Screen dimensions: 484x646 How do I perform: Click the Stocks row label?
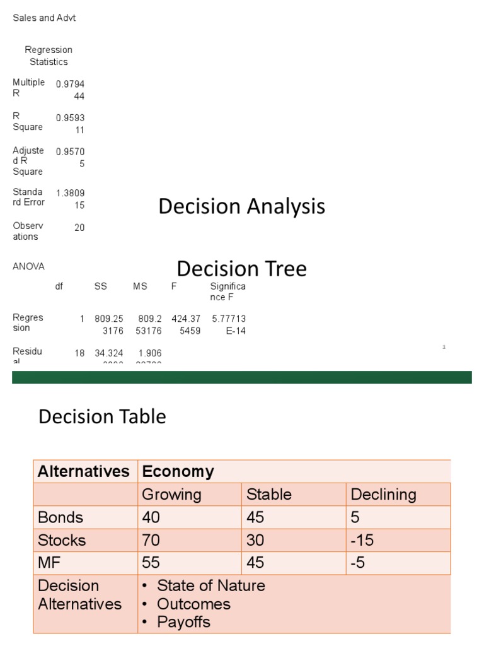click(62, 540)
